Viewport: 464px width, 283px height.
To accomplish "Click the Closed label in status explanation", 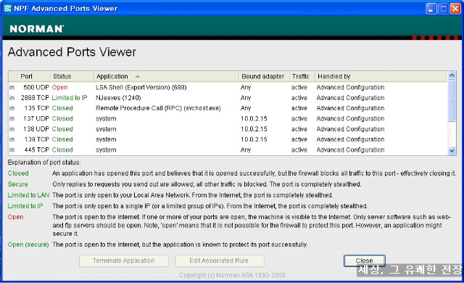I will [18, 173].
